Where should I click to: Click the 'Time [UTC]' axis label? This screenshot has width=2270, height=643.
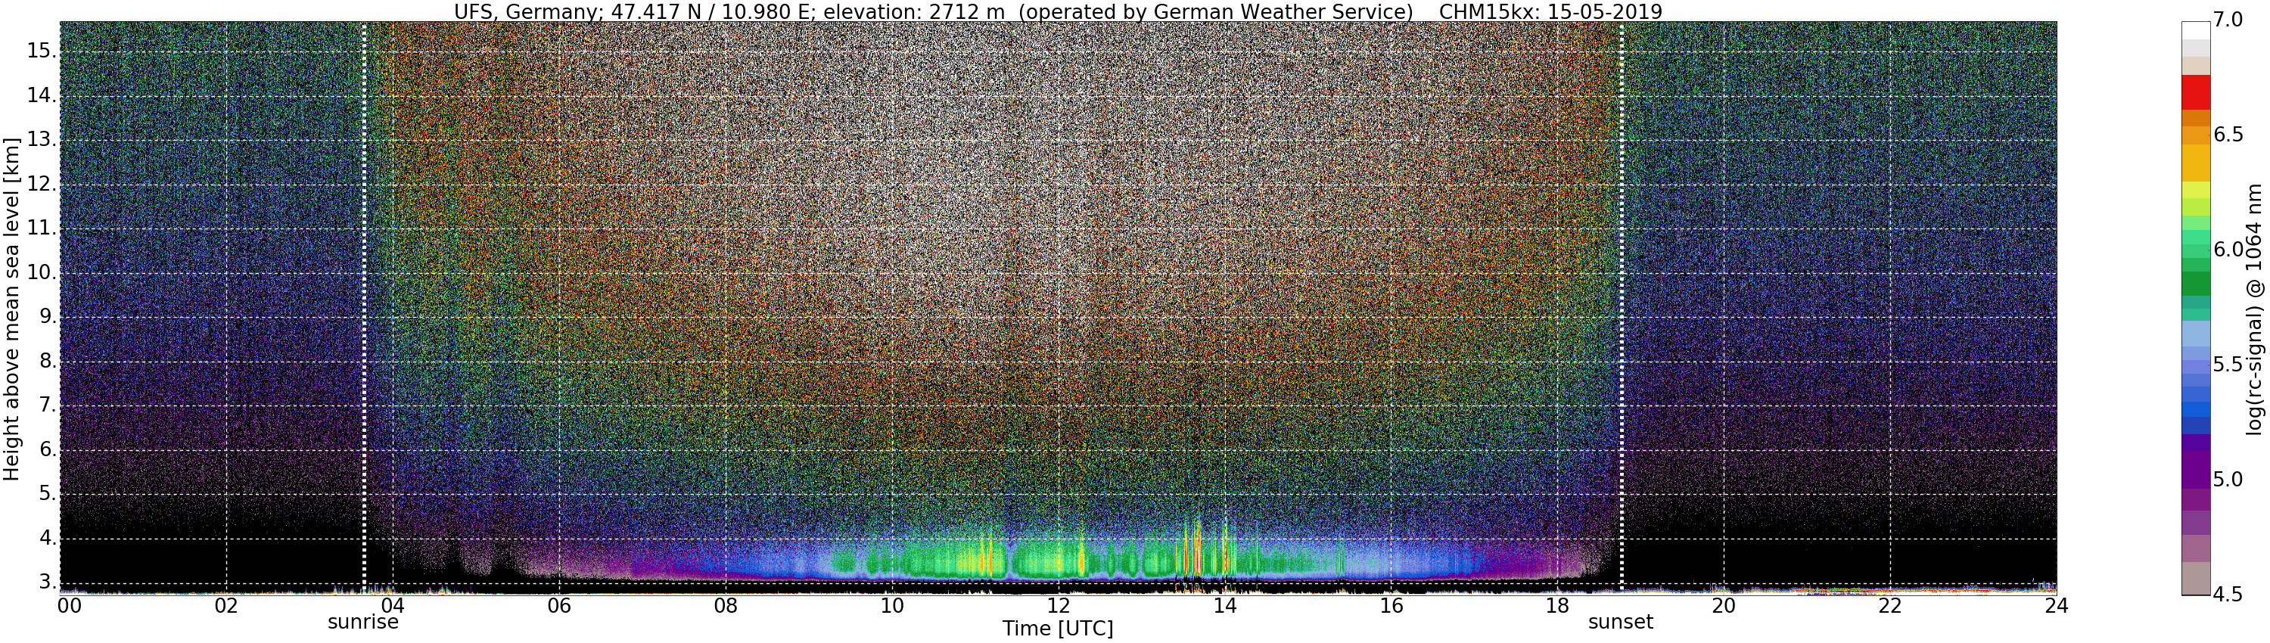[x=1058, y=629]
